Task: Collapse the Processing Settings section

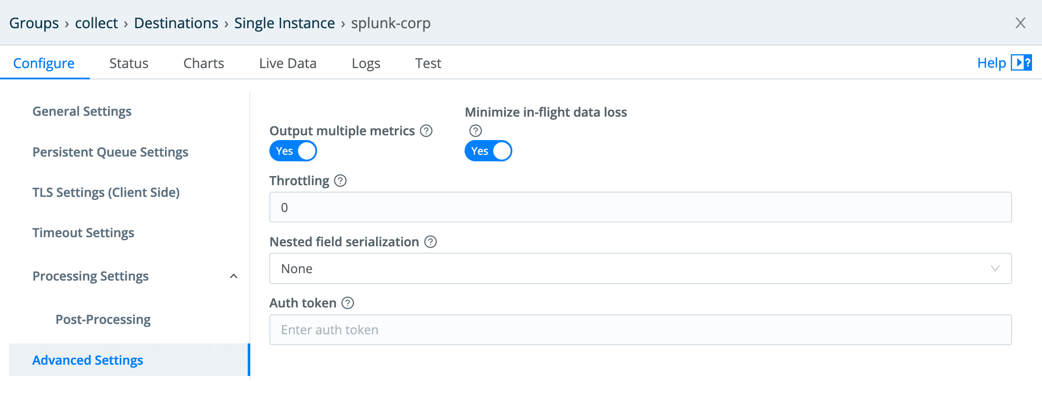Action: click(x=234, y=276)
